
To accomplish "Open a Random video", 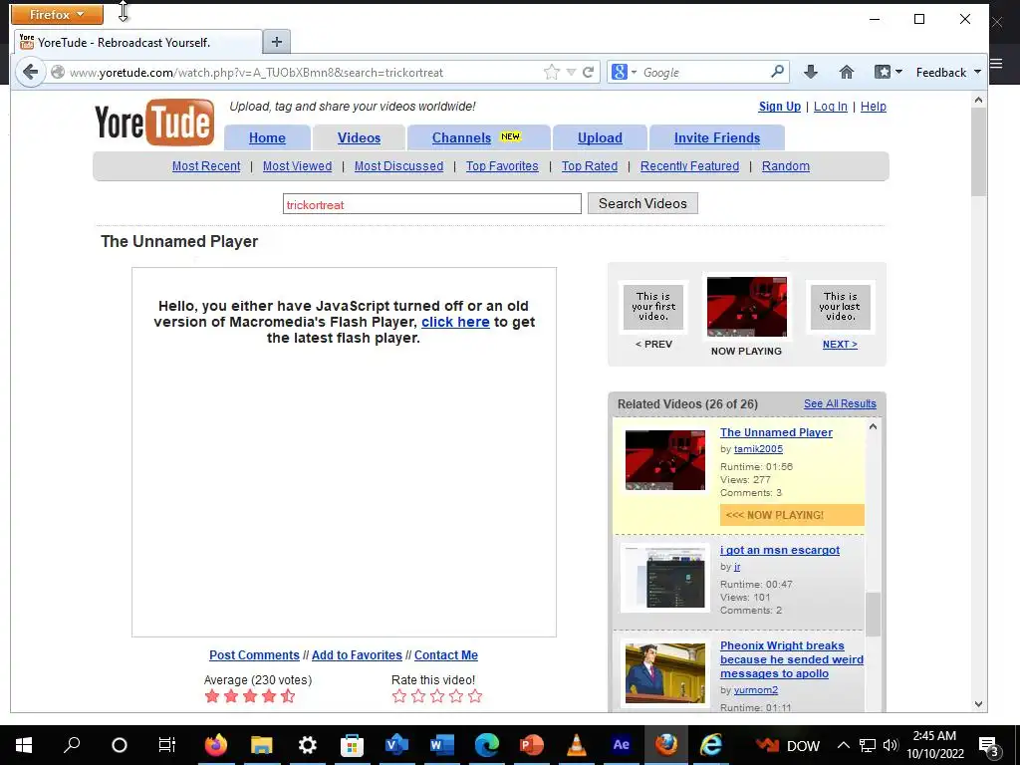I will 786,166.
